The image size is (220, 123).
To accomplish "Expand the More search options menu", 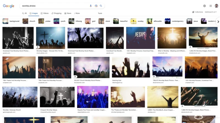I will pos(77,13).
